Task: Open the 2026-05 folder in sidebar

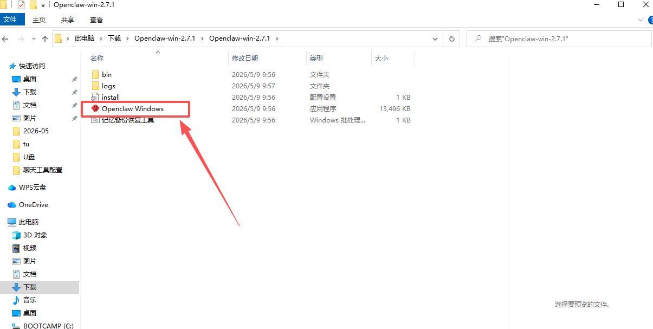Action: (x=36, y=131)
